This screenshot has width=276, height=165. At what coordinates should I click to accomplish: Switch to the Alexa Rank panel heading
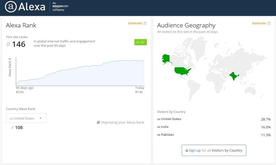[x=21, y=25]
